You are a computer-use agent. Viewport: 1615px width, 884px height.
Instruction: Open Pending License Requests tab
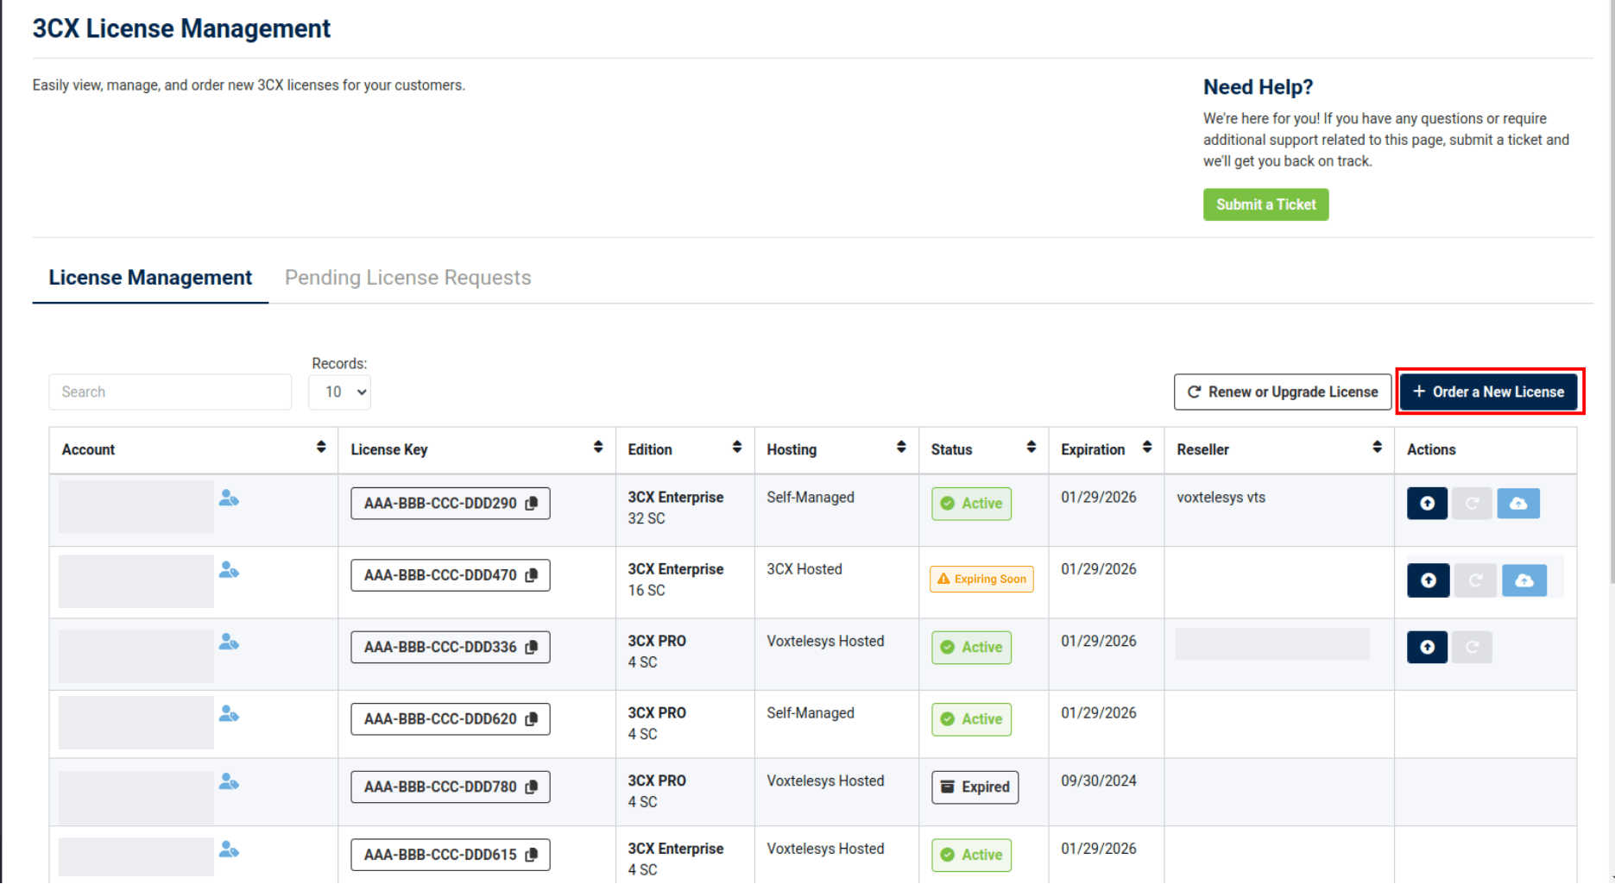(408, 278)
